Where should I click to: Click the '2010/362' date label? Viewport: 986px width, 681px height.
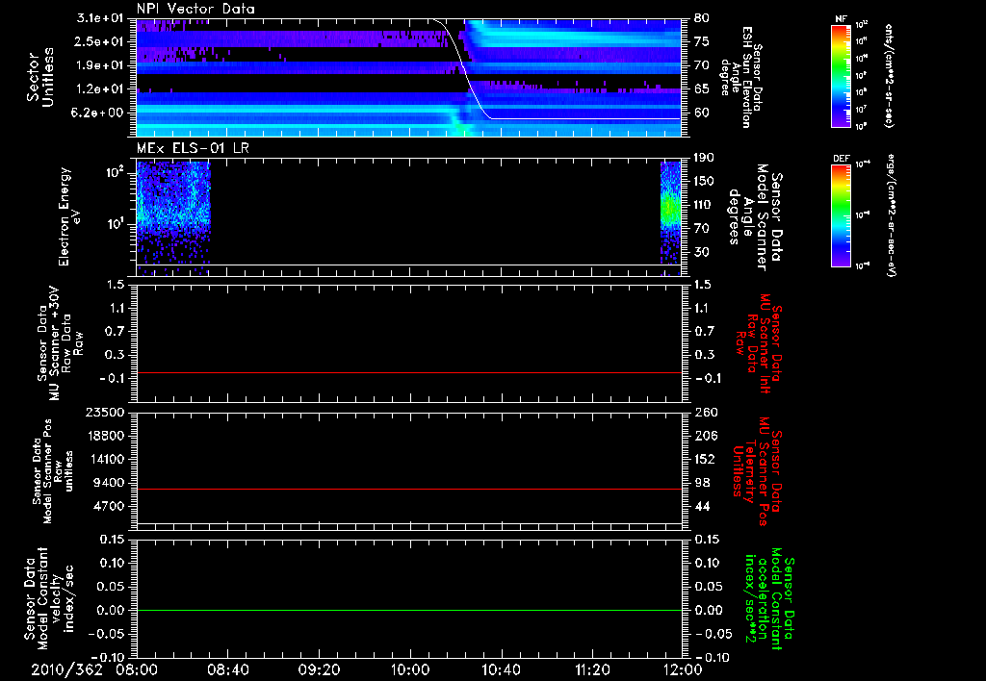[66, 669]
